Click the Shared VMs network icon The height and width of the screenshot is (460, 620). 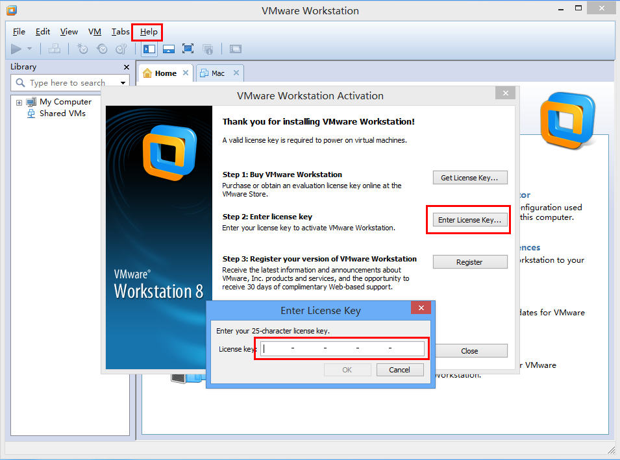31,114
